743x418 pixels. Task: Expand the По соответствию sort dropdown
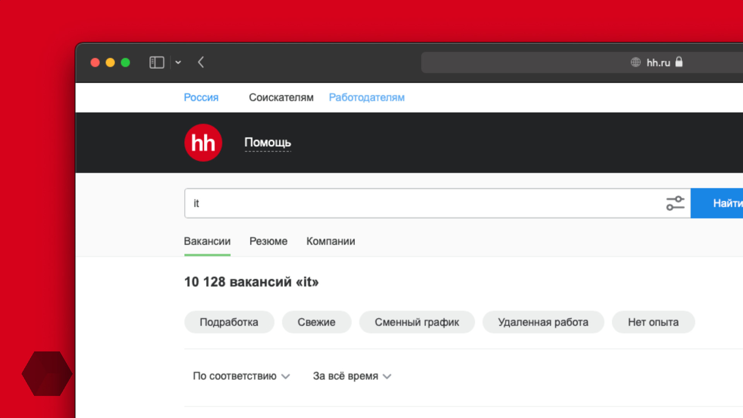coord(241,376)
